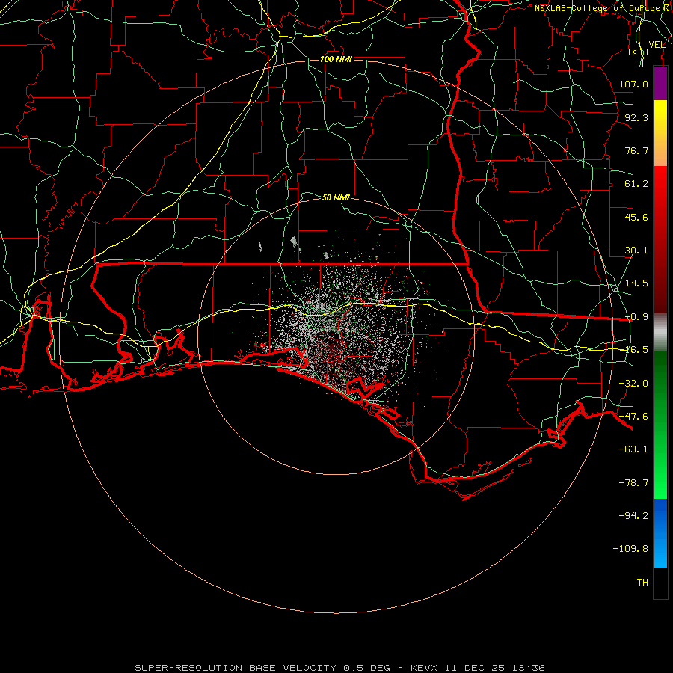Click the 76.7 velocity scale value
Viewport: 673px width, 673px height.
636,150
